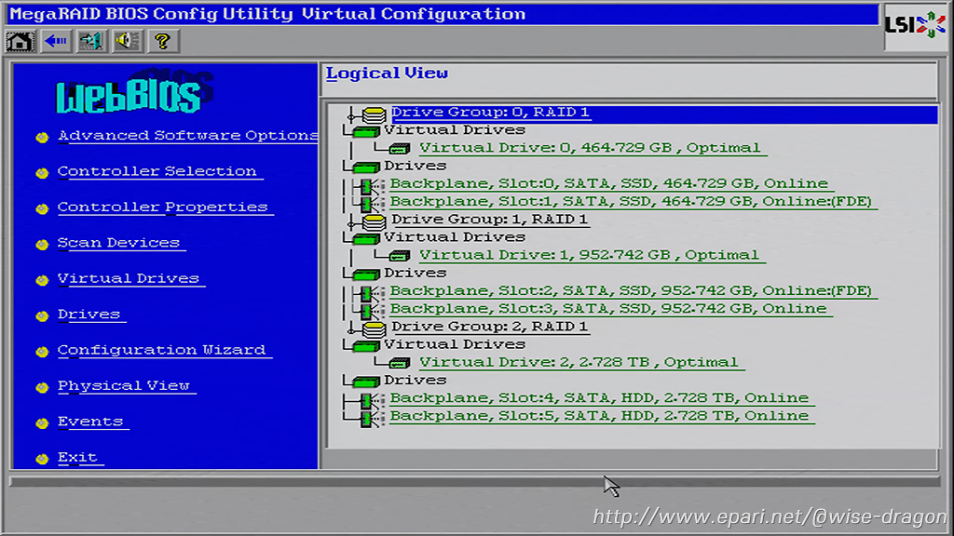Click the drive icon for Slot:2

coord(371,292)
